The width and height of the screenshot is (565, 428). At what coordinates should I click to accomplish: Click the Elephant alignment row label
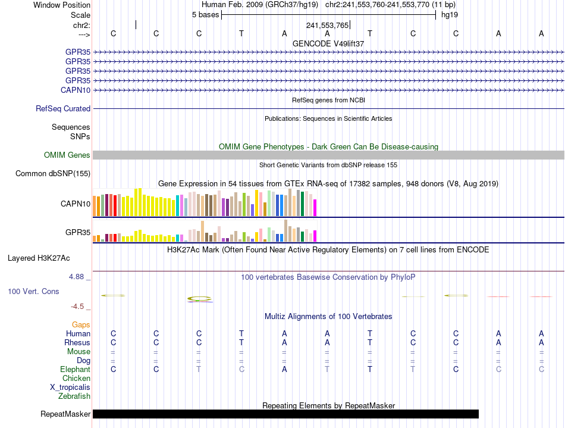75,370
